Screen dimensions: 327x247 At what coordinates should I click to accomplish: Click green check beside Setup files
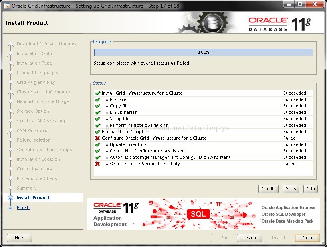tap(97, 119)
